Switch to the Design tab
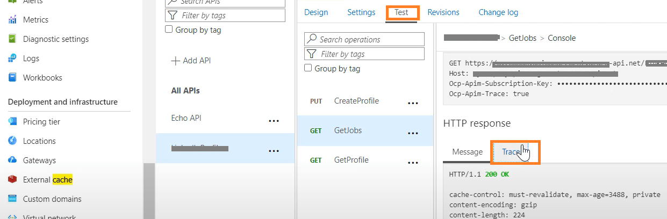 (316, 12)
